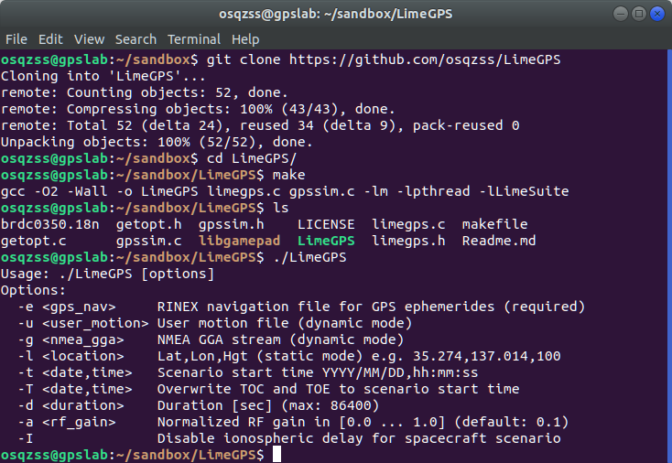Click the command "./LimeGPS" at the prompt
Image resolution: width=672 pixels, height=463 pixels.
pos(309,257)
